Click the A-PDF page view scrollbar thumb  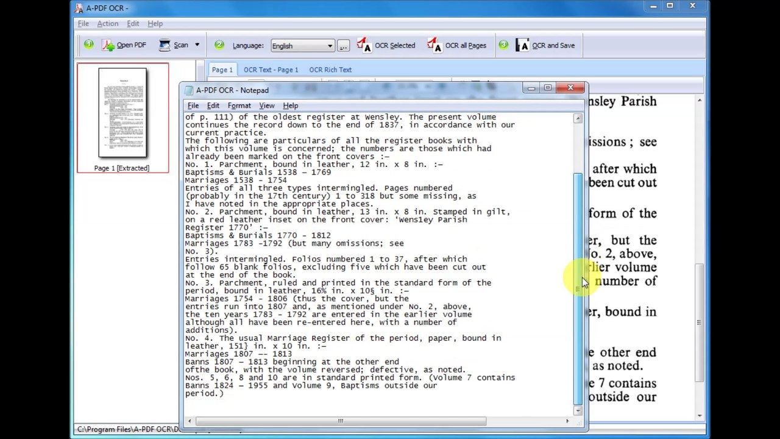point(700,323)
